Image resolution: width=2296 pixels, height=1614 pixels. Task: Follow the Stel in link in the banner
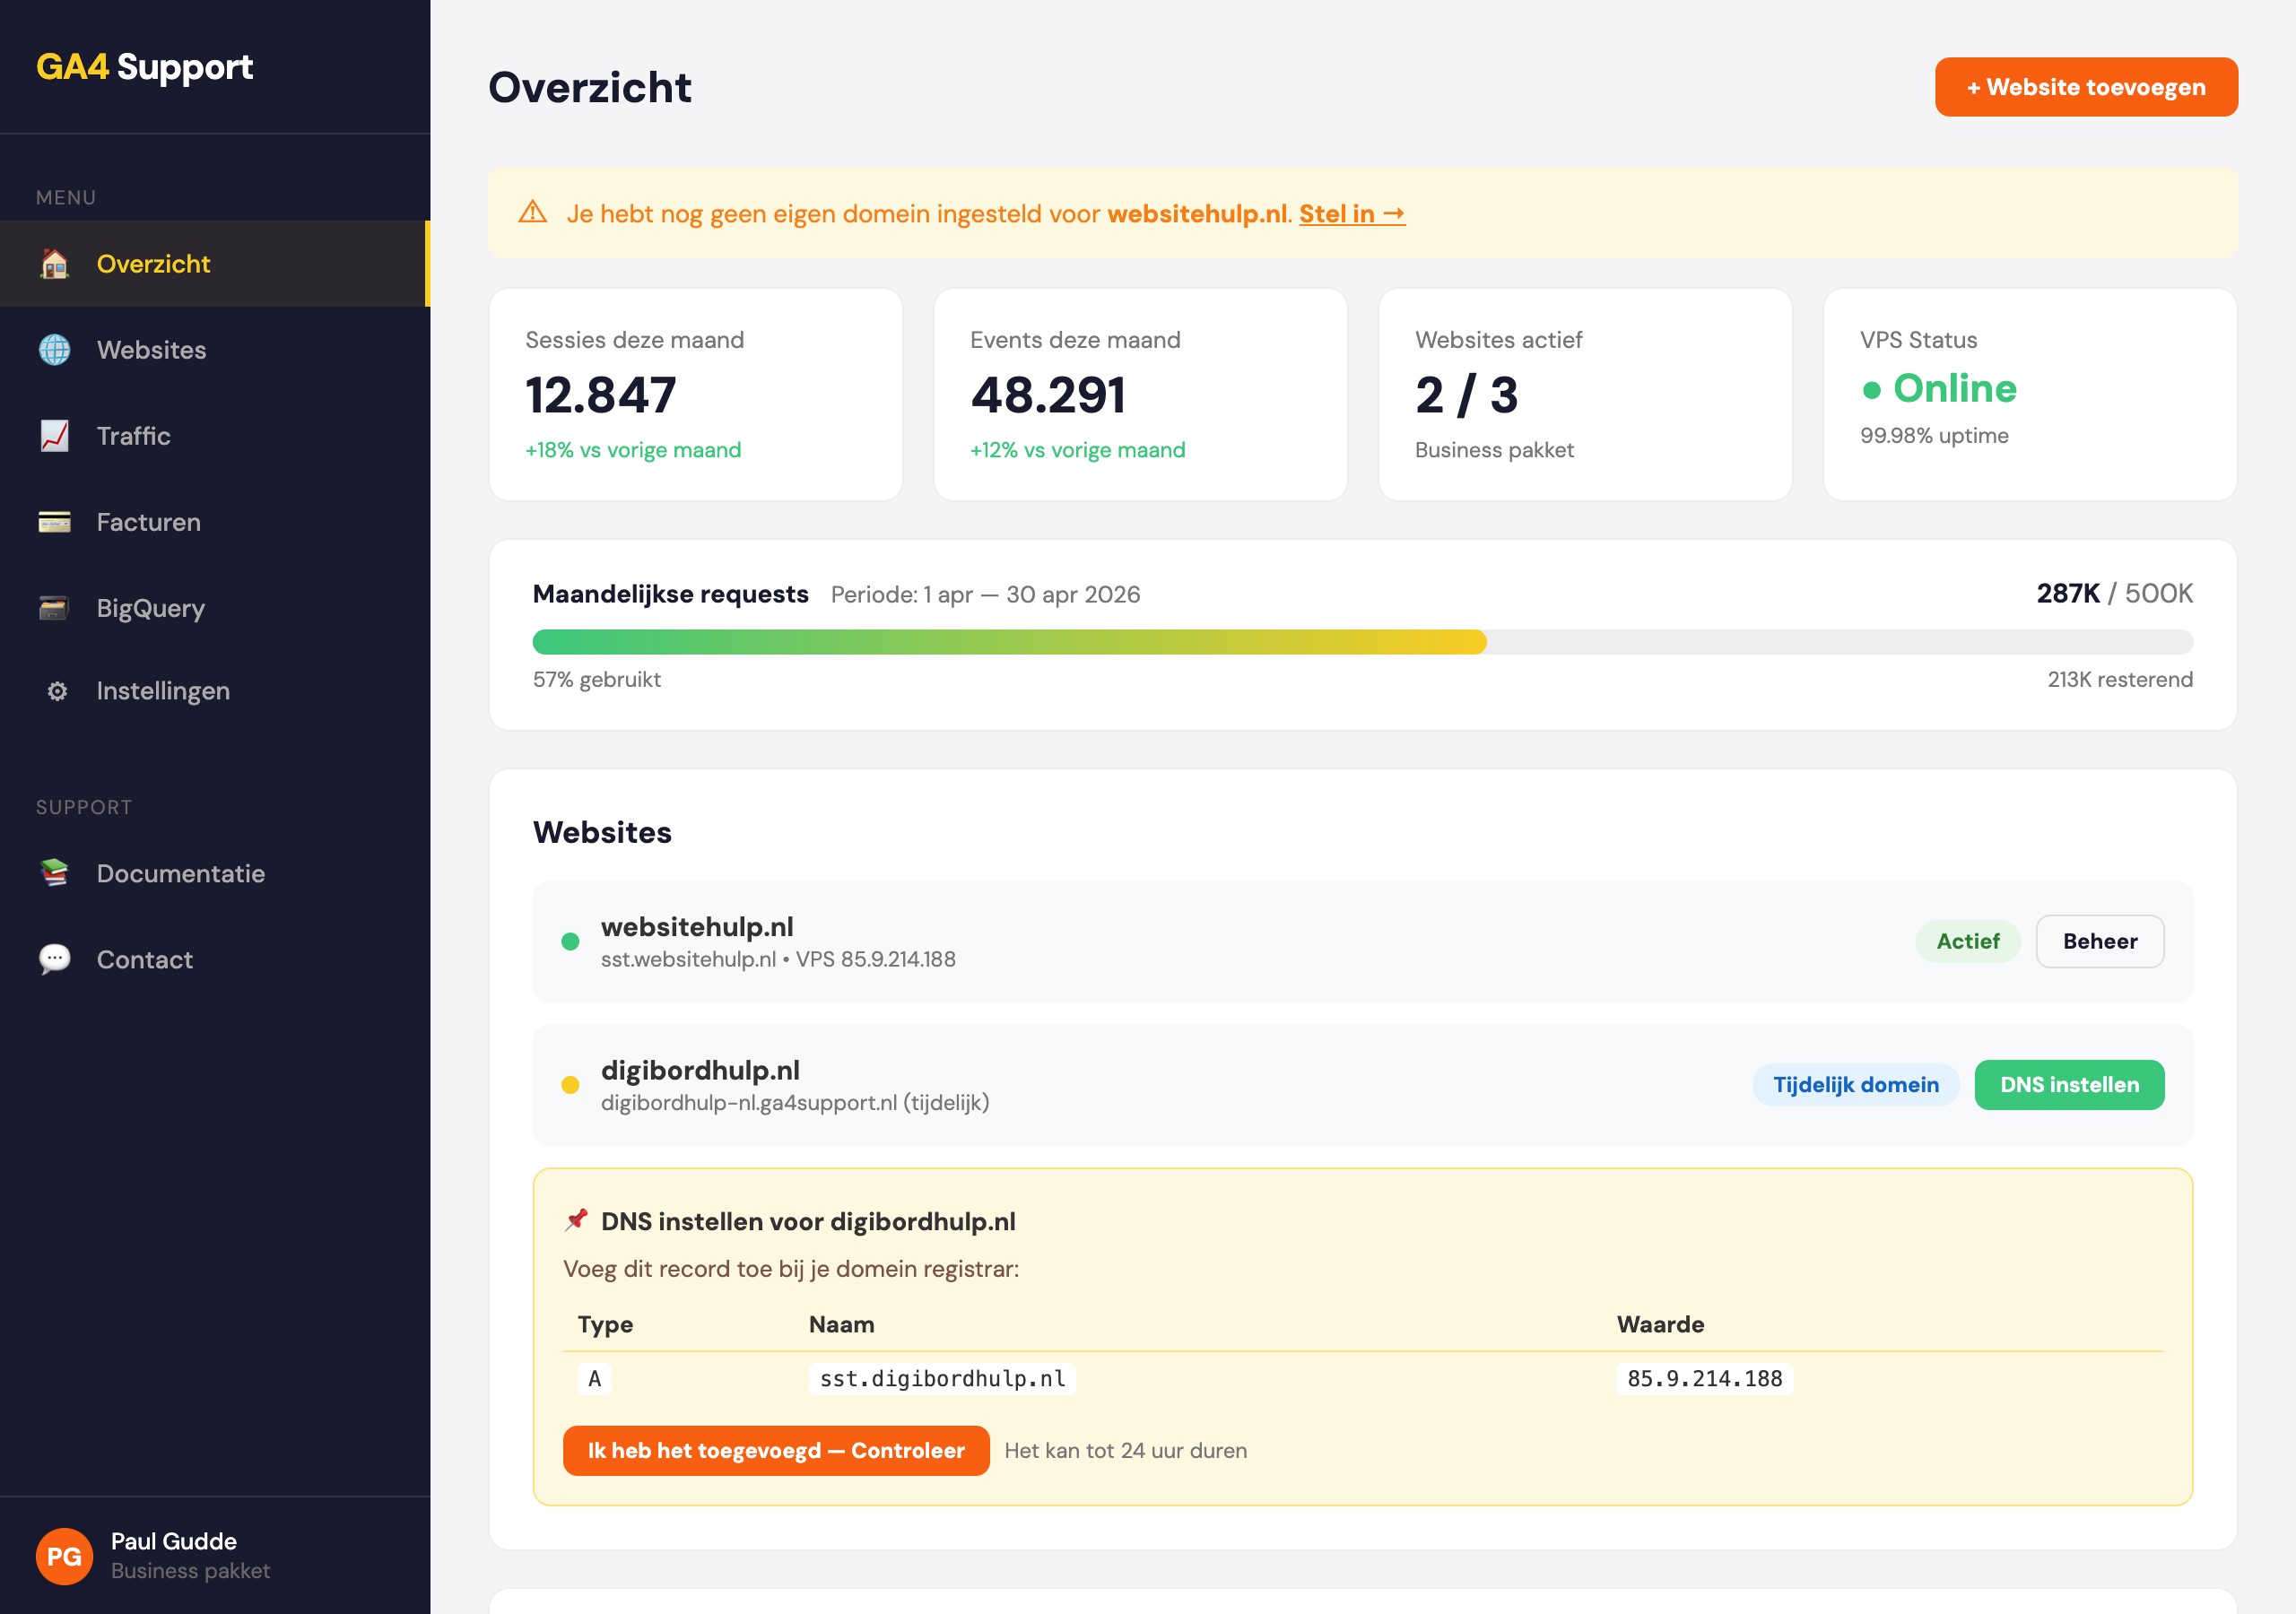[1352, 213]
